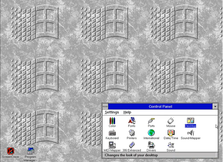The height and width of the screenshot is (162, 223).
Task: Open the Help menu
Action: point(127,112)
